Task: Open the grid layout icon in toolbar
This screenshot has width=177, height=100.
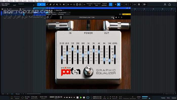Action: click(139, 4)
